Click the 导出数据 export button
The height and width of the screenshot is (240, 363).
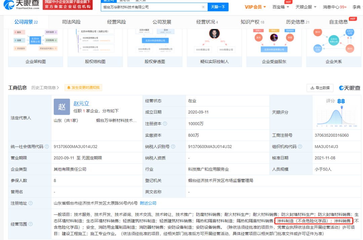pyautogui.click(x=320, y=88)
